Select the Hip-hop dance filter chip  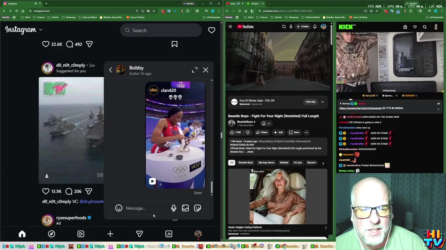pyautogui.click(x=266, y=162)
